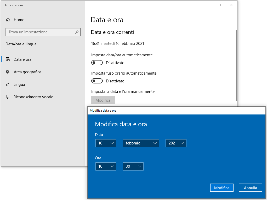Click the Lingua language icon
The image size is (267, 200).
point(8,84)
